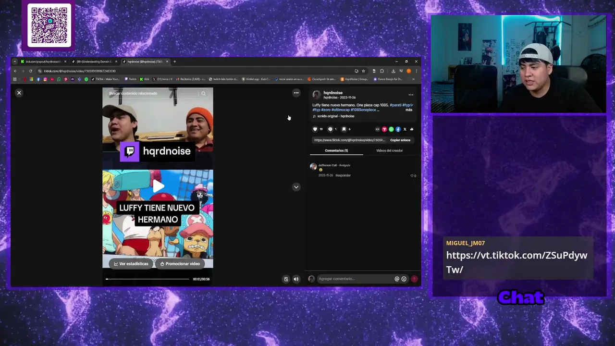Click Promocionar video button
Image resolution: width=615 pixels, height=346 pixels.
(x=180, y=264)
